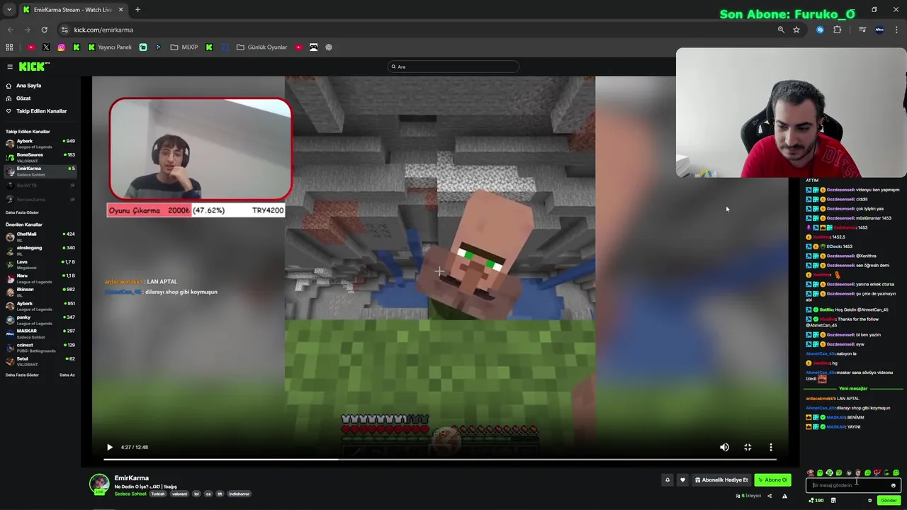Open channel points shop icon

tap(833, 500)
